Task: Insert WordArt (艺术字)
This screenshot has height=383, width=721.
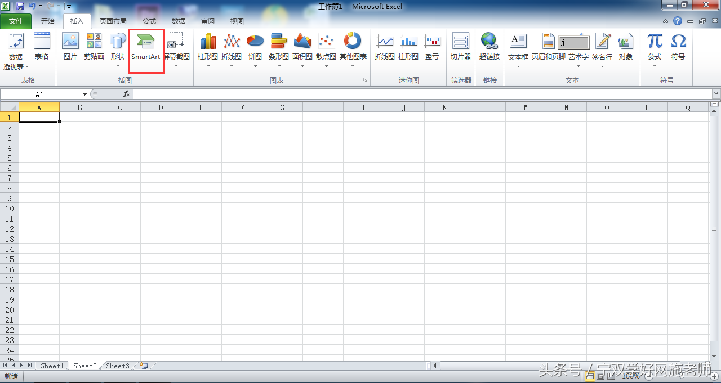Action: click(578, 50)
